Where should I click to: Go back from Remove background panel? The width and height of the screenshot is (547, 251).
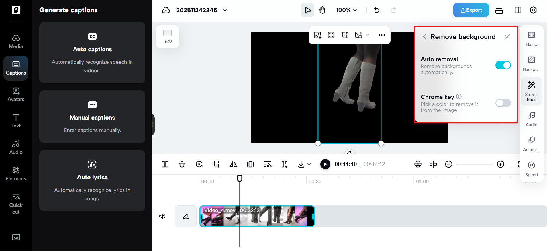(424, 37)
